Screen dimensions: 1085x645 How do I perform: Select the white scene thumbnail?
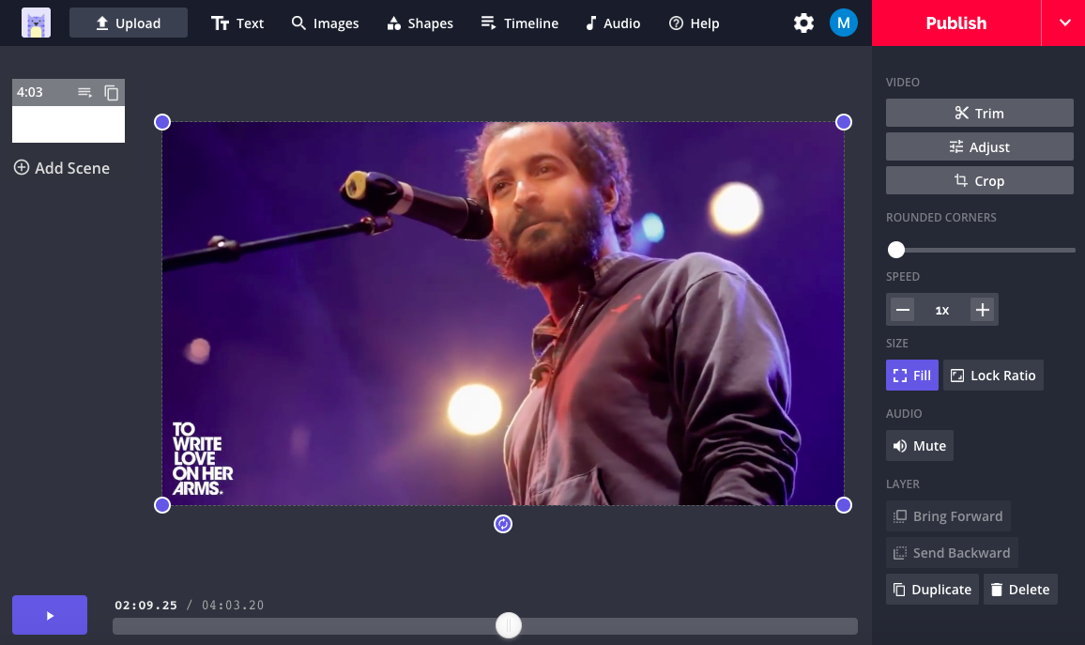pos(69,124)
